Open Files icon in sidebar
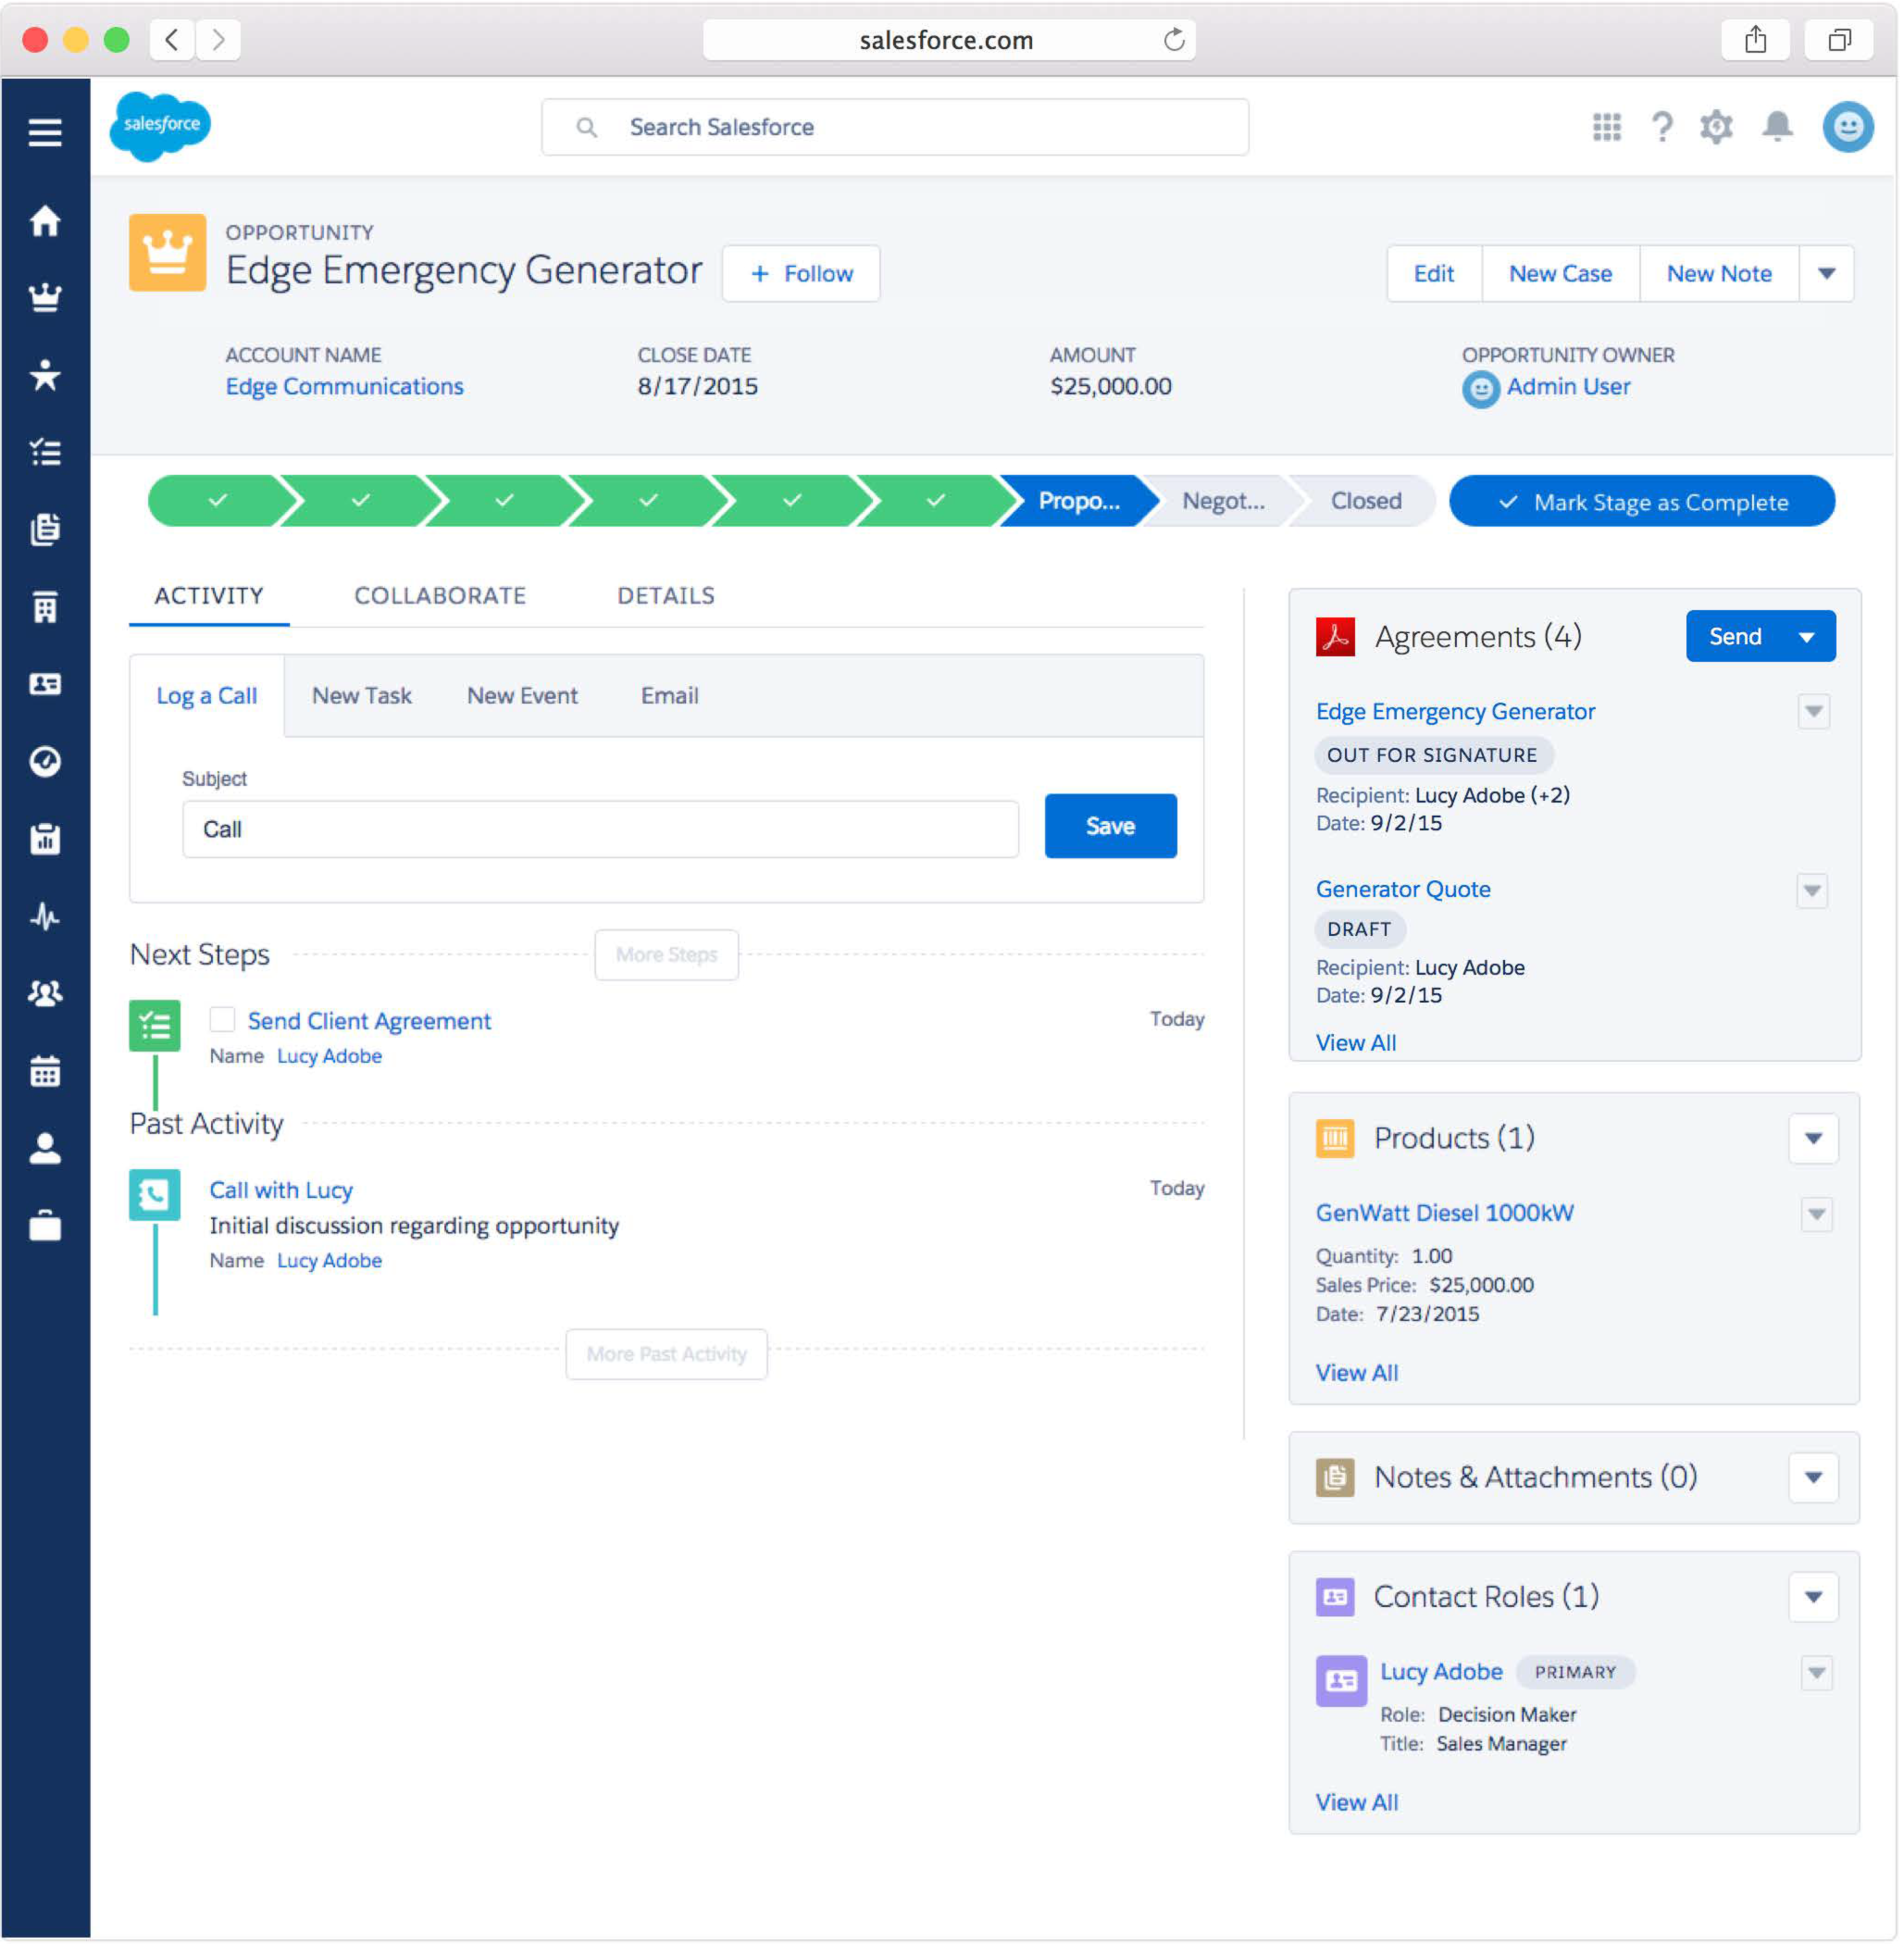 click(x=45, y=529)
